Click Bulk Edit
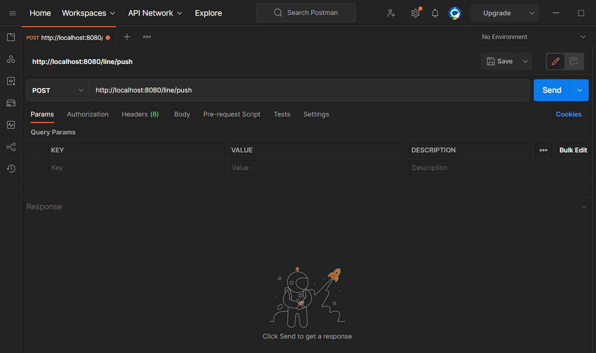 coord(573,150)
